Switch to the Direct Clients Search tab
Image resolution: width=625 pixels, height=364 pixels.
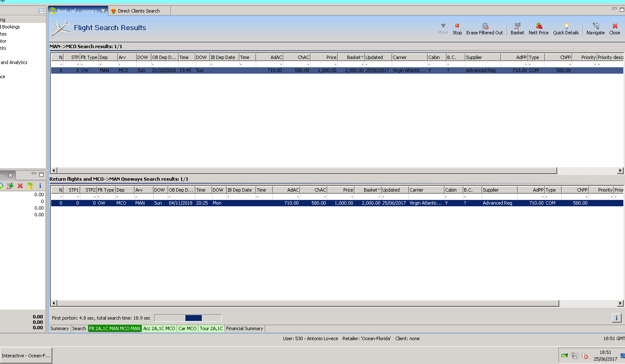coord(139,11)
